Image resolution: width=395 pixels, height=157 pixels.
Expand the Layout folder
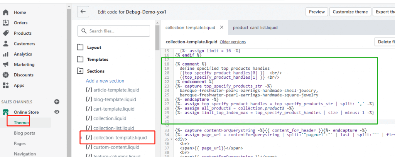pos(80,47)
